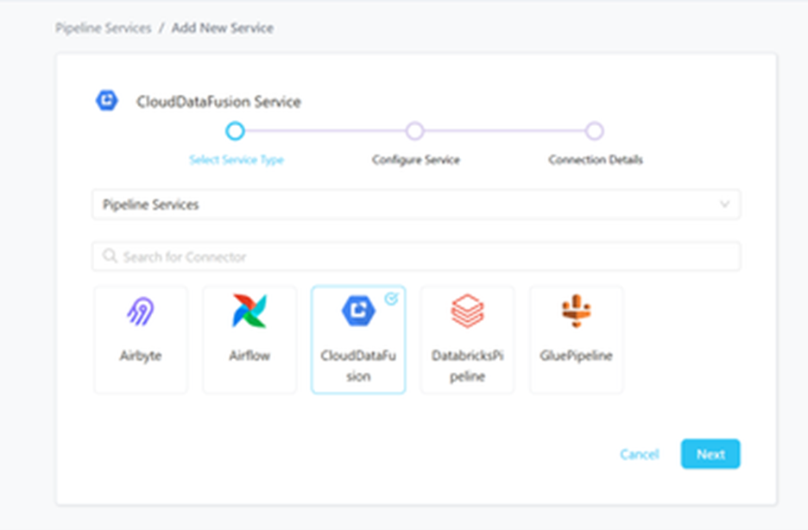Click the CloudDataFusion Service header icon
The image size is (808, 530).
pos(106,101)
